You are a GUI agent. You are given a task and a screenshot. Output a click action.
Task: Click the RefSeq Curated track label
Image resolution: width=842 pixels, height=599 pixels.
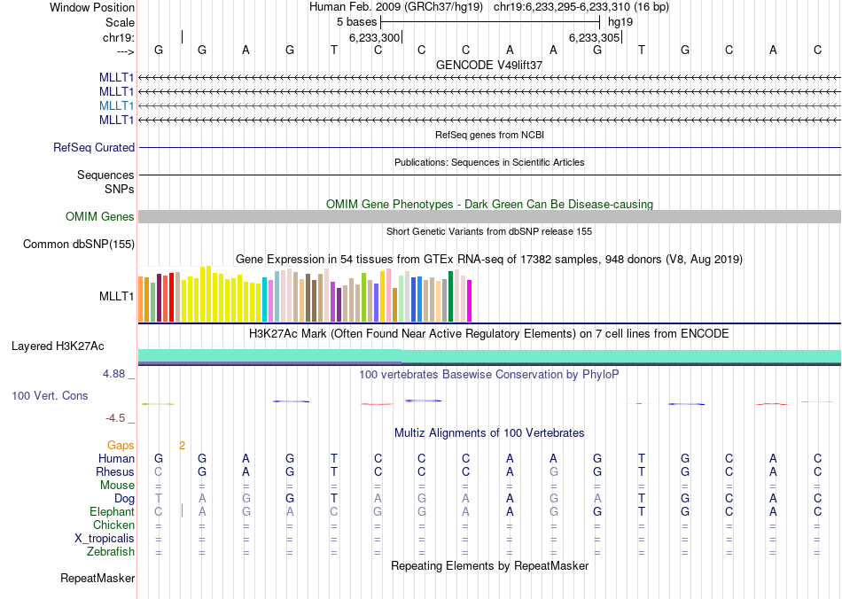click(x=93, y=148)
